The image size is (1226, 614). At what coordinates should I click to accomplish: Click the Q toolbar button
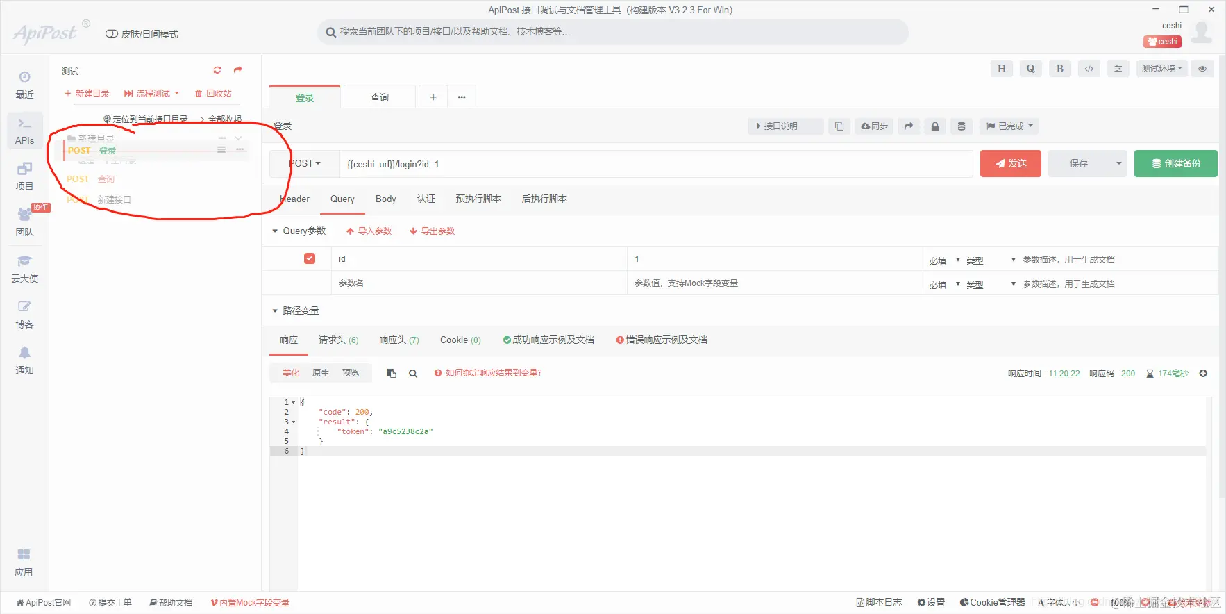click(1030, 69)
